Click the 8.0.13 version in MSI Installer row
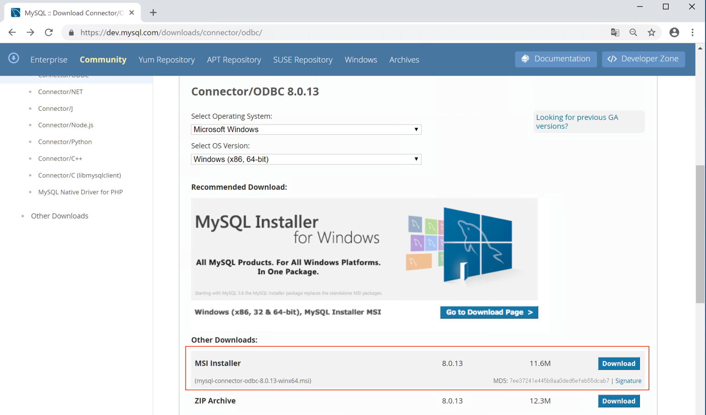The width and height of the screenshot is (706, 415). coord(452,363)
